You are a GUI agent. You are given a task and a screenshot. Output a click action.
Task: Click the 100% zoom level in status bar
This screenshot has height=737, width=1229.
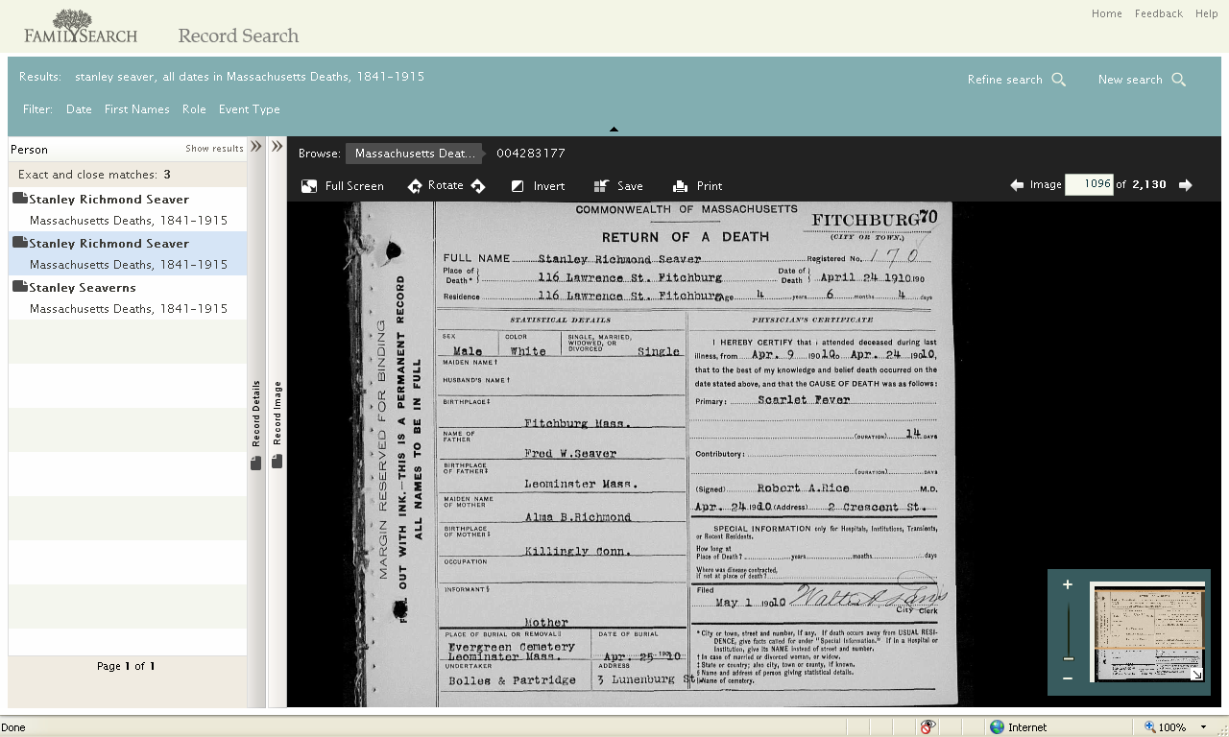[1172, 727]
